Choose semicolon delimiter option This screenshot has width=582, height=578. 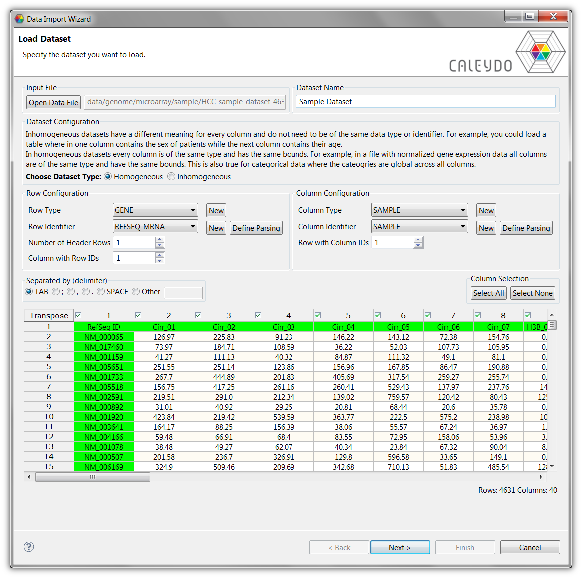pyautogui.click(x=56, y=292)
